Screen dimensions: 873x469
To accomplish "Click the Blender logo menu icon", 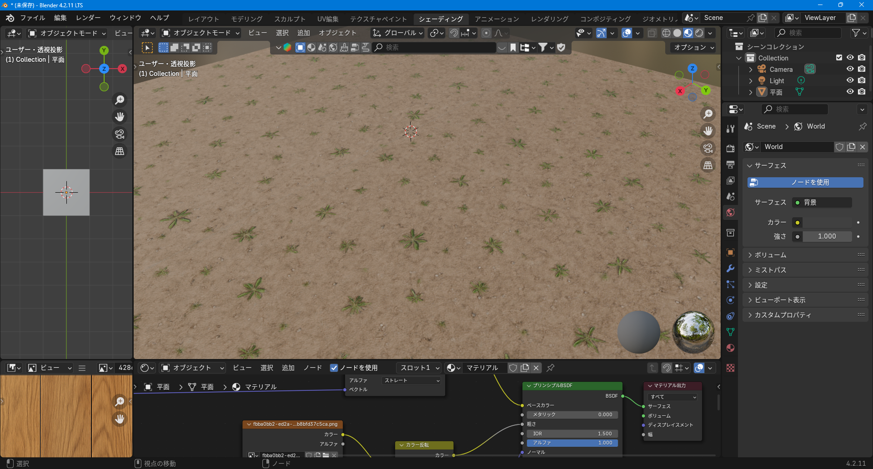I will pos(10,18).
